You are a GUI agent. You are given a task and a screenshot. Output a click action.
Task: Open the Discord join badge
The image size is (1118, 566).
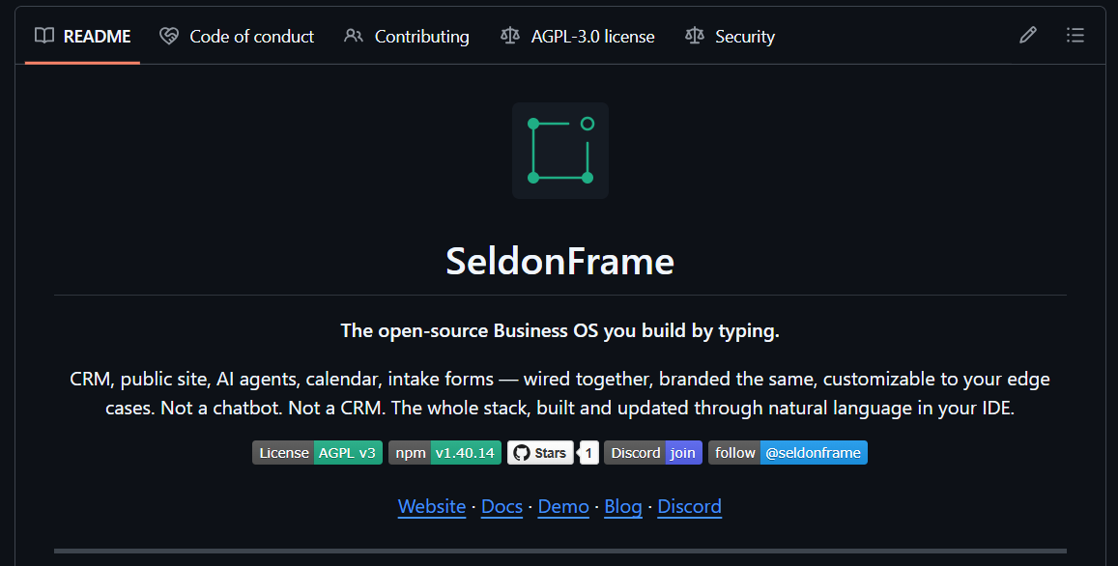[x=653, y=453]
